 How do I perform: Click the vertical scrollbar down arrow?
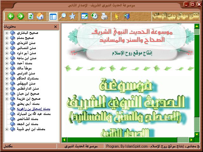(197, 134)
